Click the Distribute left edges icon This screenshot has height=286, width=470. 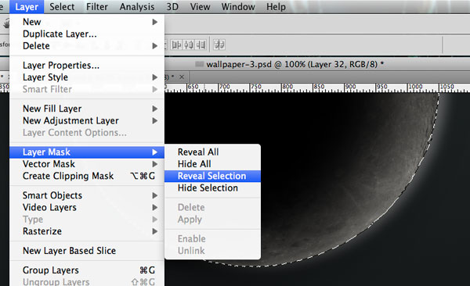176,45
